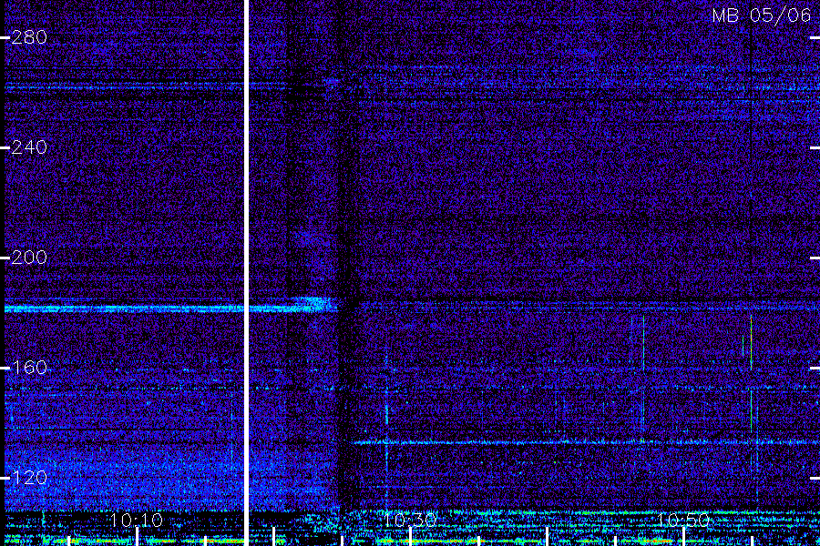Select the 10:10 time label
Viewport: 820px width, 546px height.
137,520
